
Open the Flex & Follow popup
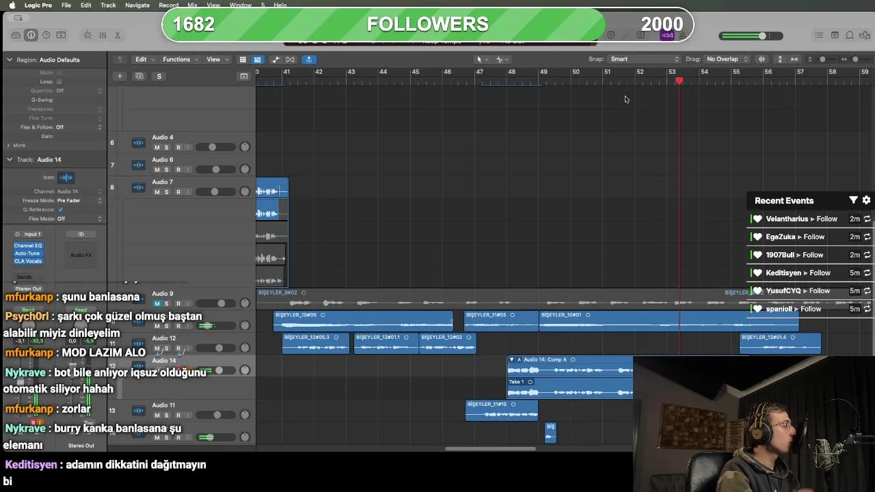[x=79, y=127]
